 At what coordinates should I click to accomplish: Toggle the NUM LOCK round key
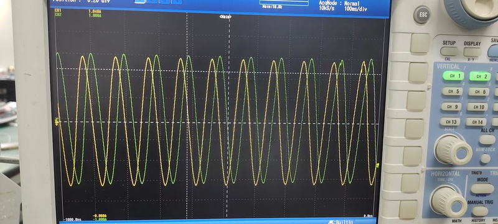point(485,158)
